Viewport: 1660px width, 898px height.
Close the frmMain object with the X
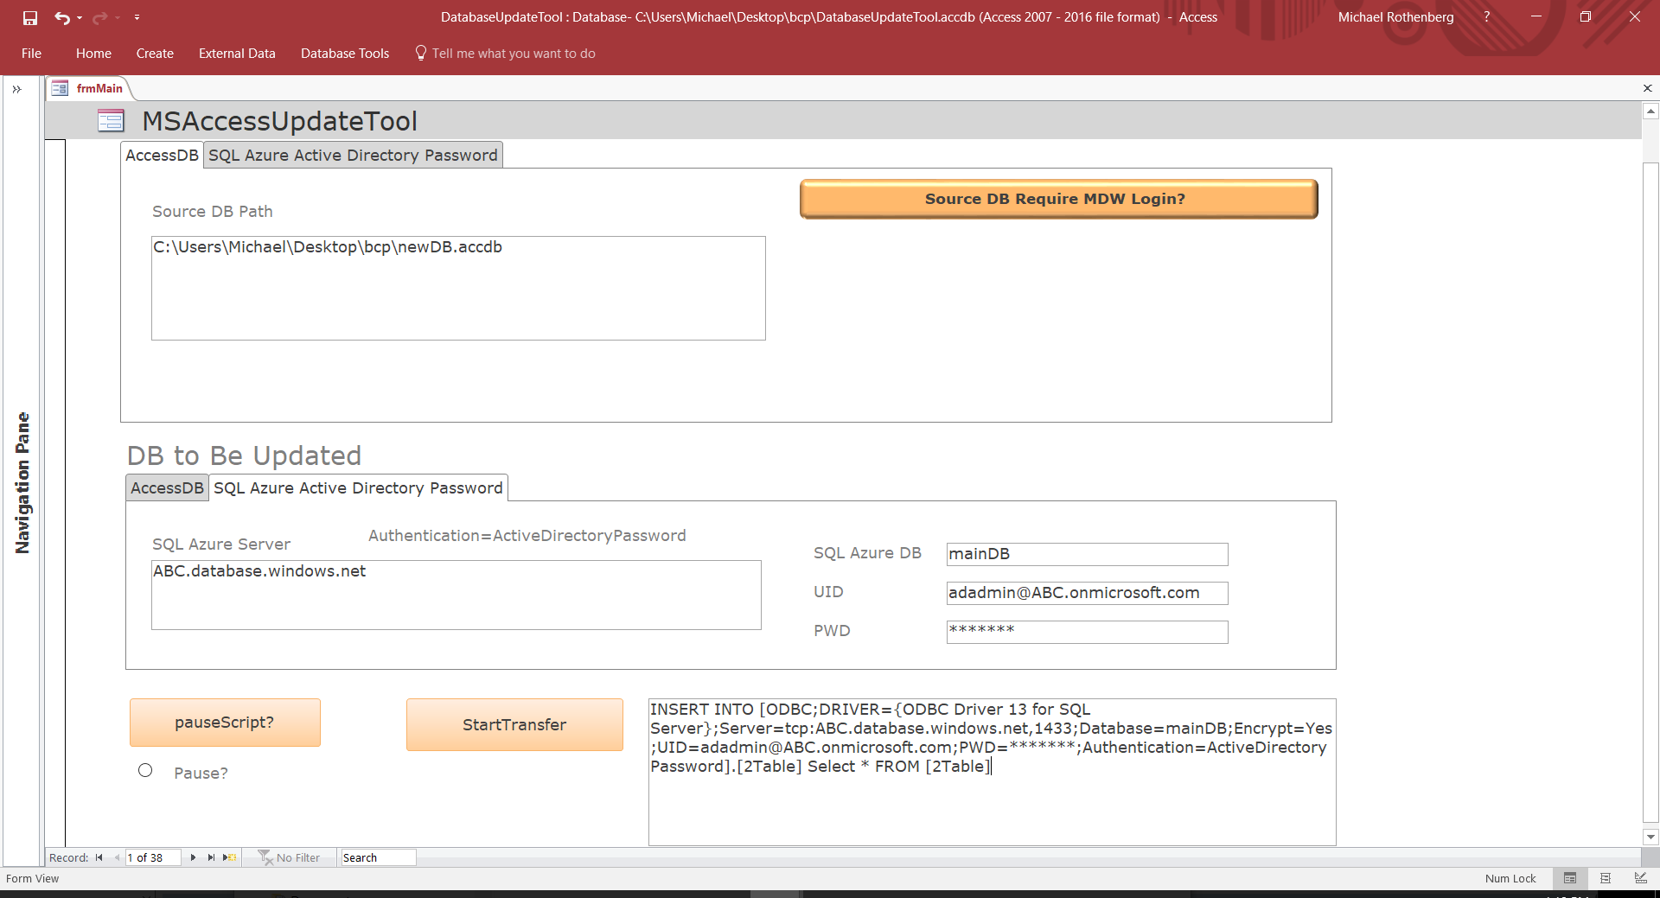point(1647,88)
